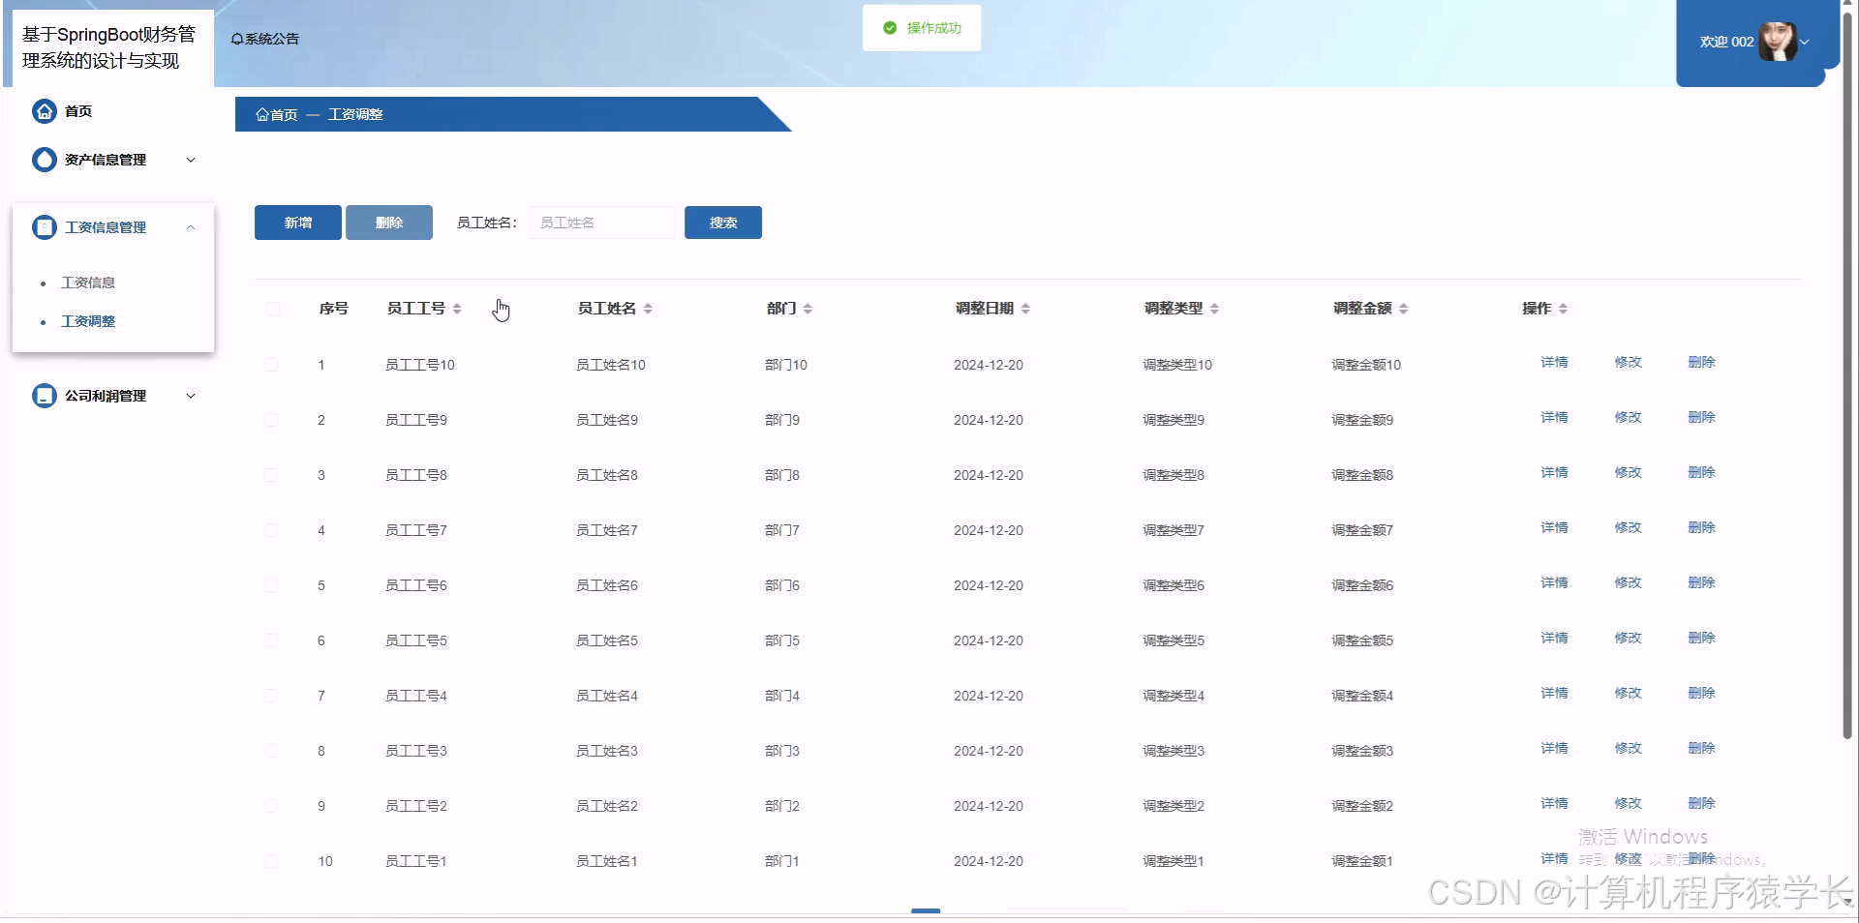This screenshot has height=923, width=1859.
Task: Click 修改 for 员工工号2 row
Action: point(1628,803)
